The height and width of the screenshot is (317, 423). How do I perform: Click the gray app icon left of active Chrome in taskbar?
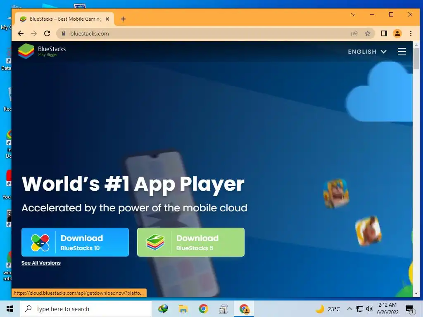point(223,309)
